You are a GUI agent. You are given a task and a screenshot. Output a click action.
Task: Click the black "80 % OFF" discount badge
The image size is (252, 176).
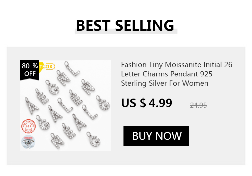point(29,70)
